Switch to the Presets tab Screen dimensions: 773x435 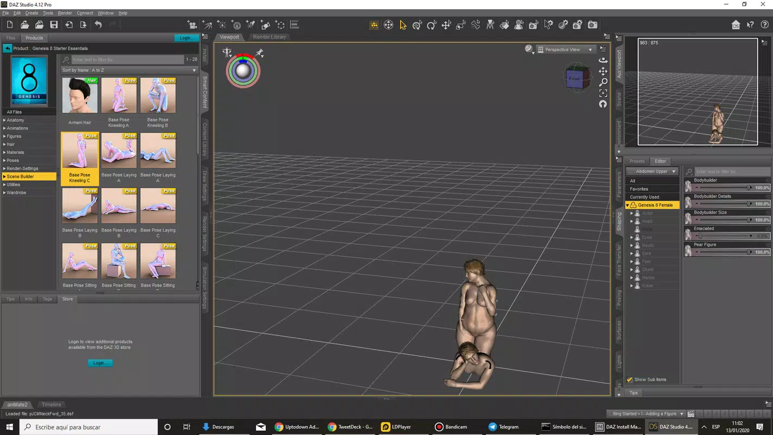637,161
